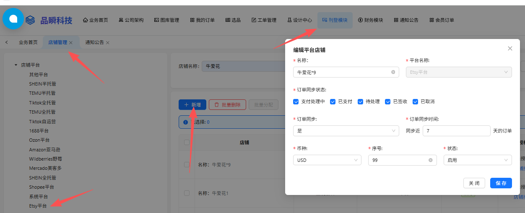Select 系统平台 in the platform tree
525x213 pixels.
39,197
